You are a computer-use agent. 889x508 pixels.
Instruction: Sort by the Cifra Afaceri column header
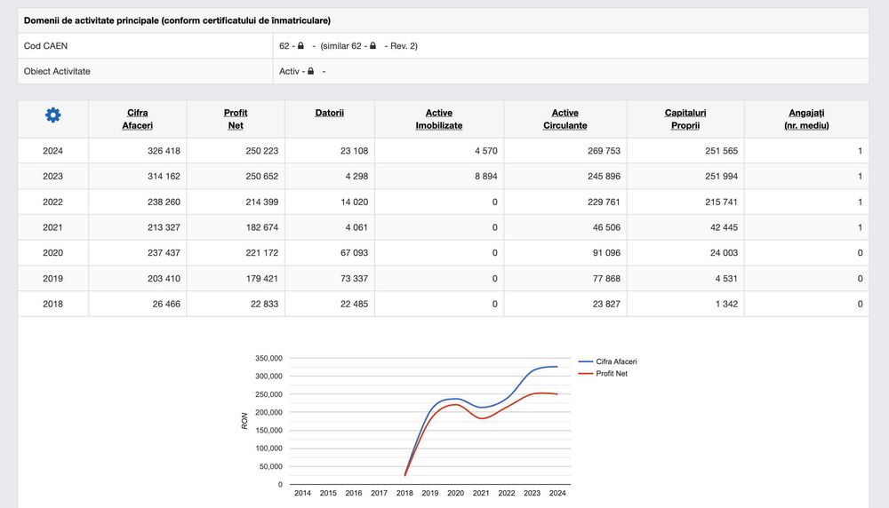click(138, 119)
